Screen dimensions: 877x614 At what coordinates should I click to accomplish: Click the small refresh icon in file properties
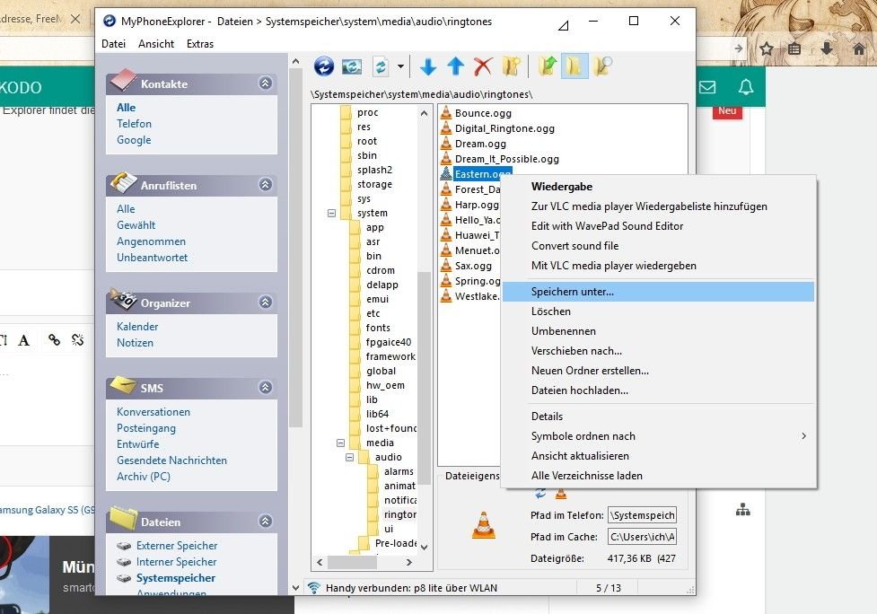[540, 493]
